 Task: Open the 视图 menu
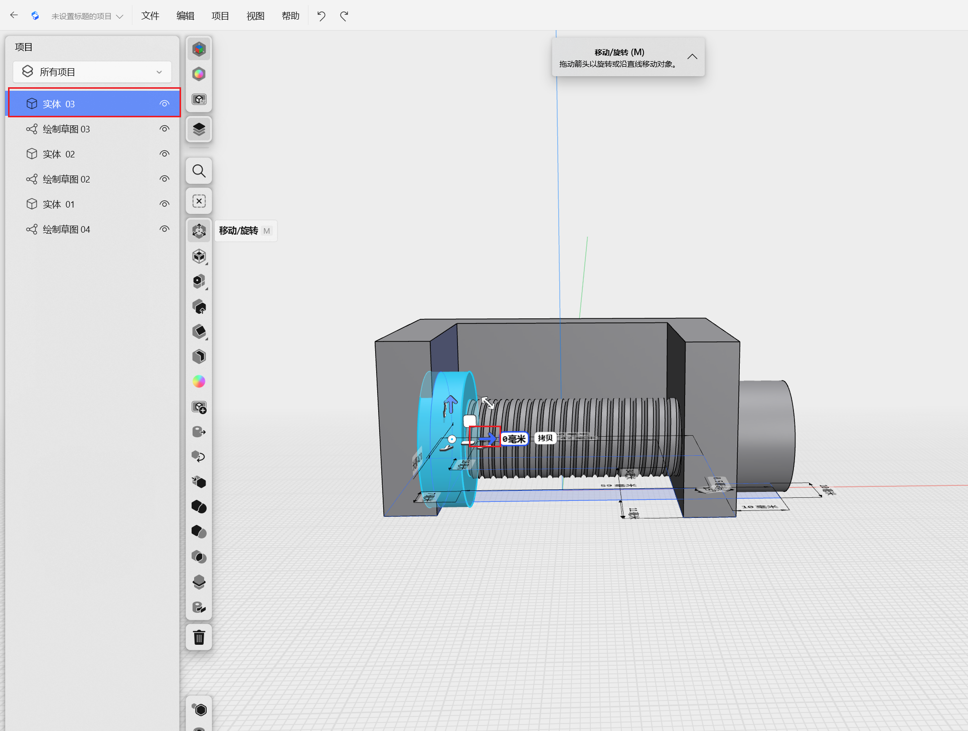pos(255,16)
